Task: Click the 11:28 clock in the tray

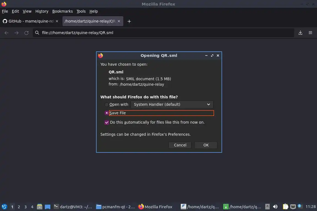Action: click(x=310, y=207)
